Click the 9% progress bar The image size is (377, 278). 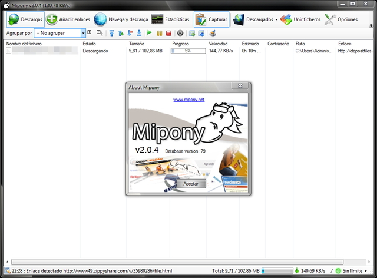pyautogui.click(x=188, y=51)
